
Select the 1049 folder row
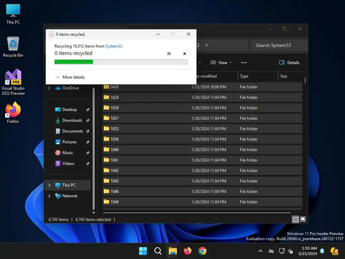(202, 202)
